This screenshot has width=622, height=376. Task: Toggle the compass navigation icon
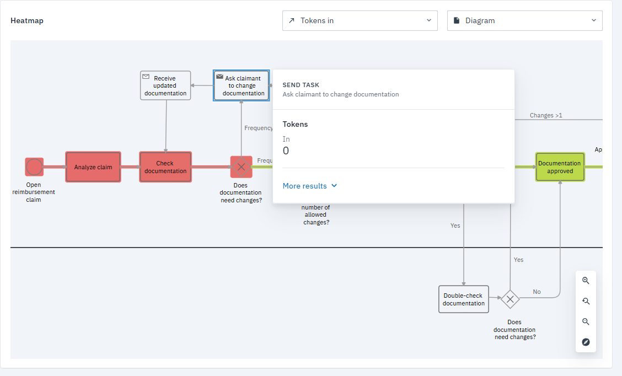click(x=586, y=342)
